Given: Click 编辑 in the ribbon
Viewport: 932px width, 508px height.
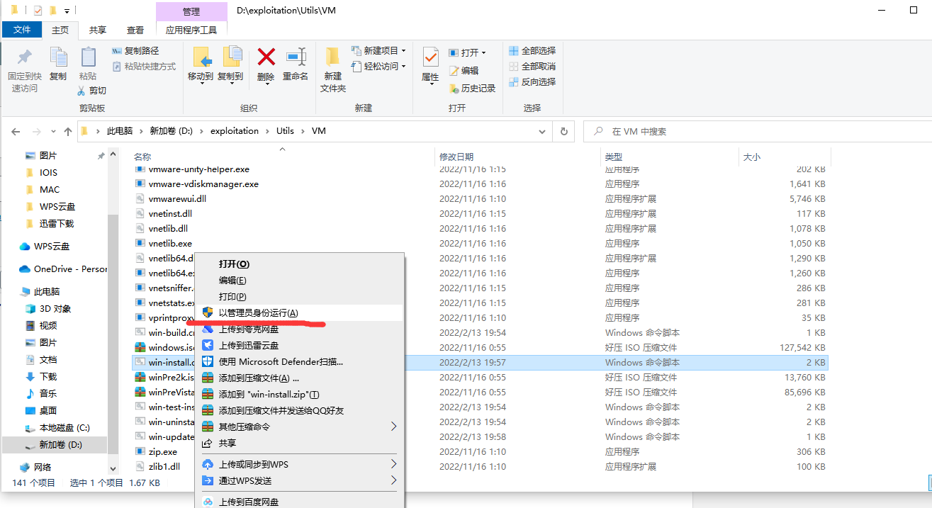Looking at the screenshot, I should click(464, 71).
